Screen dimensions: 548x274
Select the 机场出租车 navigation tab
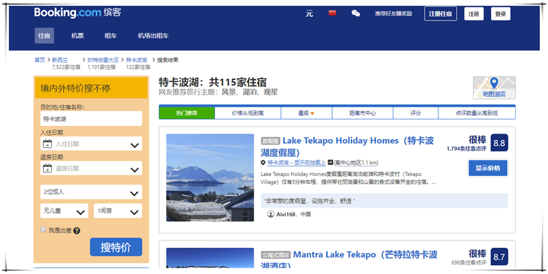(153, 36)
